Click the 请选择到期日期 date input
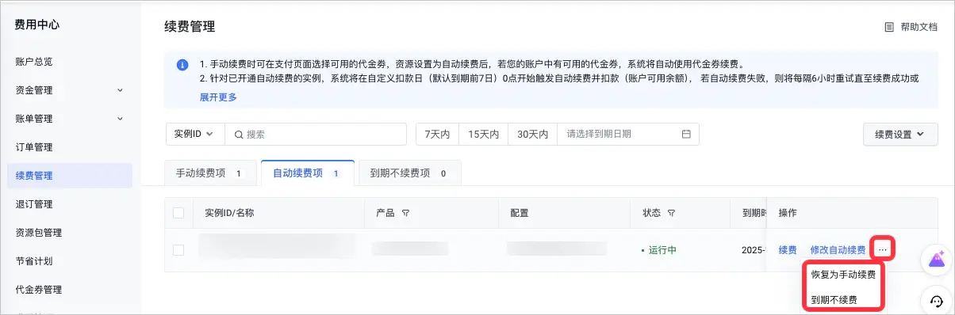Viewport: 955px width, 315px height. (x=628, y=135)
